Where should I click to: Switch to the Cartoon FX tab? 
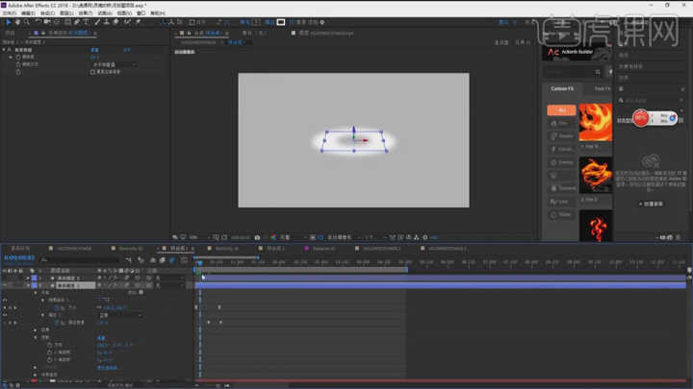pyautogui.click(x=562, y=88)
